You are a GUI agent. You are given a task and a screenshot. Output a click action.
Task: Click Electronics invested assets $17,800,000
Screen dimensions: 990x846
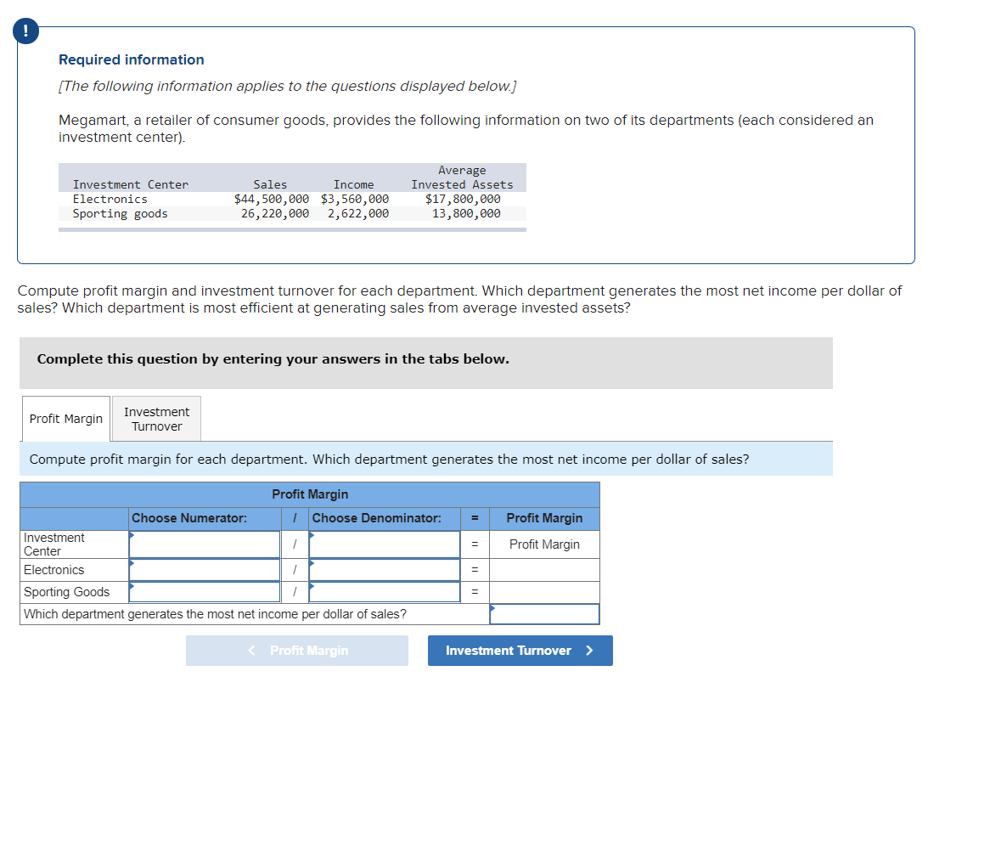pyautogui.click(x=463, y=199)
